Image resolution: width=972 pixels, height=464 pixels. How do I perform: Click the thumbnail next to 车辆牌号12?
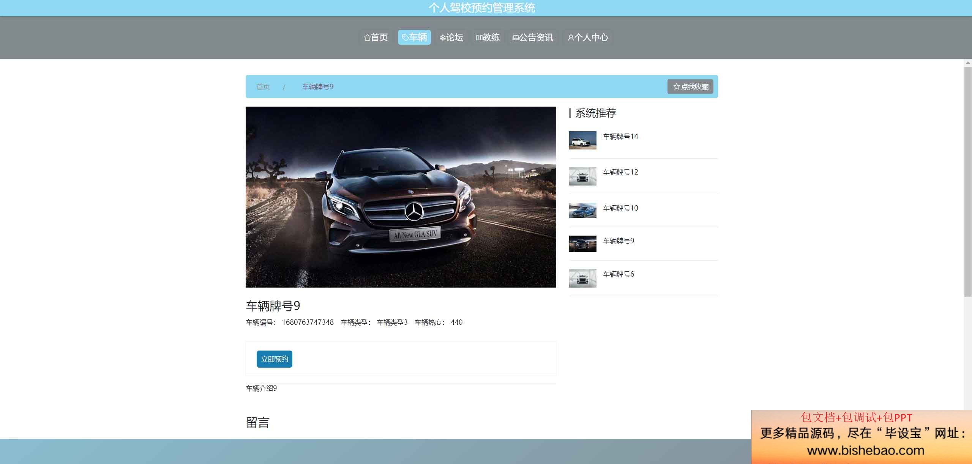coord(582,176)
